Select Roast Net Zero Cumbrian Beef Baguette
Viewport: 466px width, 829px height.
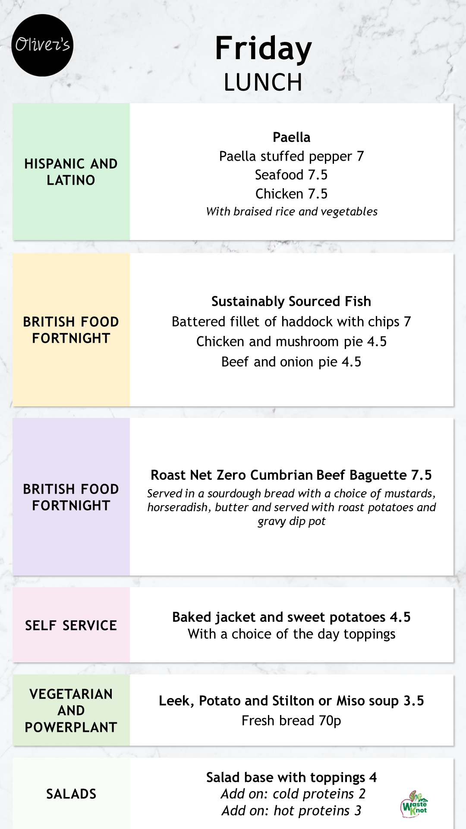(x=291, y=475)
